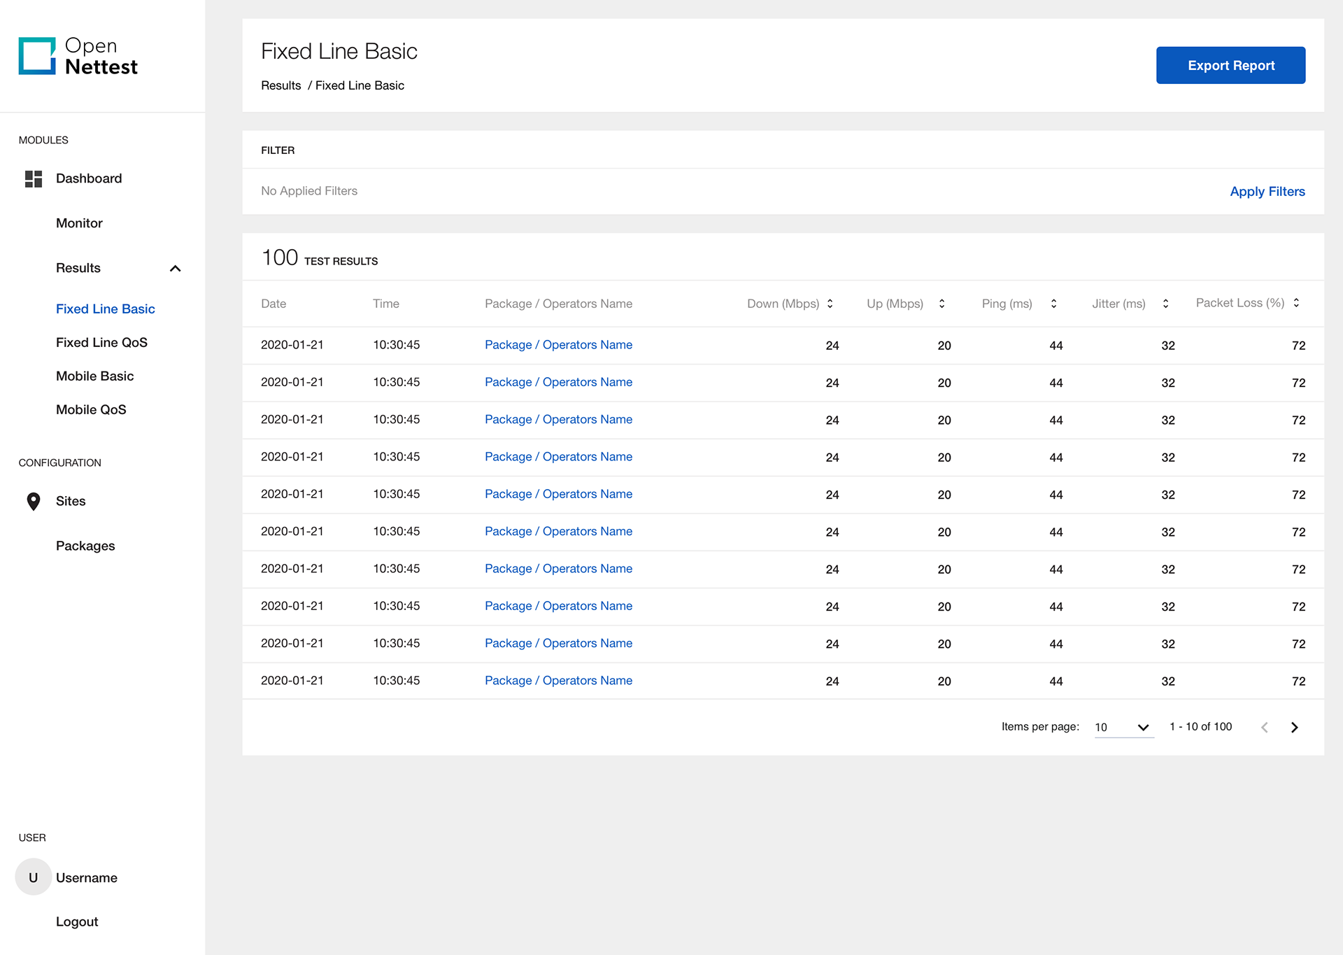
Task: Click the Export Report button
Action: (1230, 65)
